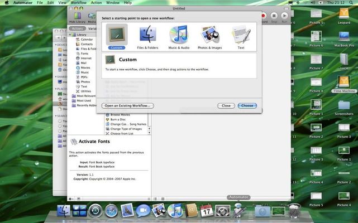358x223 pixels.
Task: Select the MacBook Pro desktop icon
Action: (344, 39)
